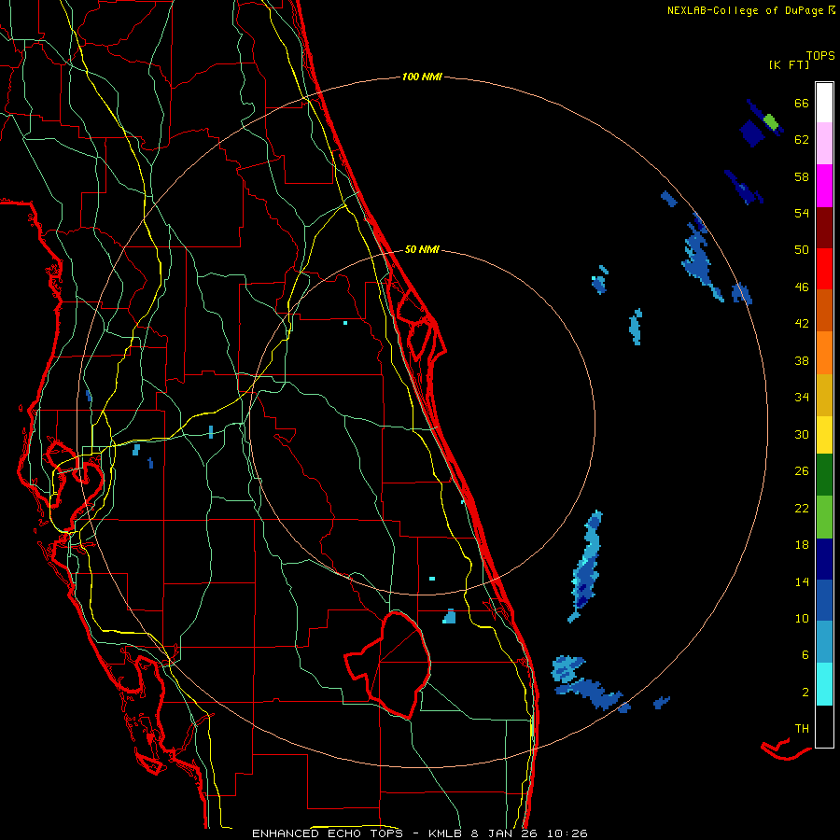Click the gold 38 kft legend swatch
The width and height of the screenshot is (840, 840).
click(824, 395)
